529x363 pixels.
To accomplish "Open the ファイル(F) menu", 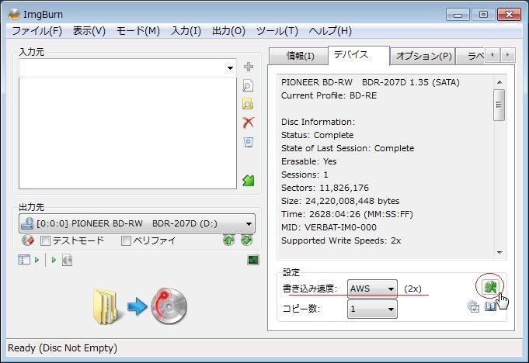I will [37, 31].
